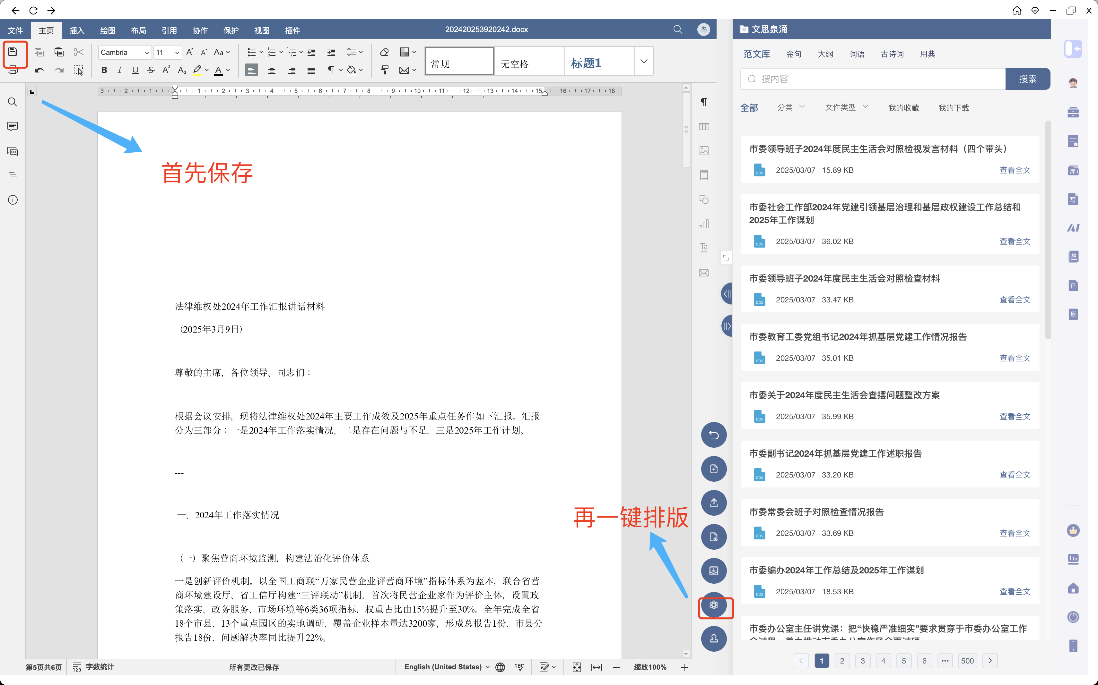Viewport: 1098px width, 685px height.
Task: Toggle Bold formatting
Action: pos(104,70)
